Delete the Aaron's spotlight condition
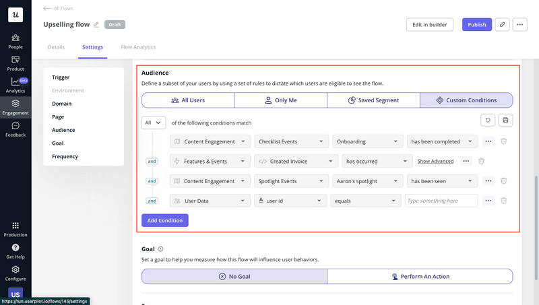This screenshot has height=305, width=539. coord(503,180)
